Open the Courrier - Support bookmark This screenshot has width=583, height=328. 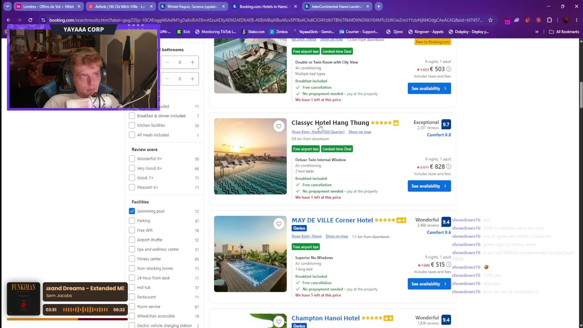point(359,32)
